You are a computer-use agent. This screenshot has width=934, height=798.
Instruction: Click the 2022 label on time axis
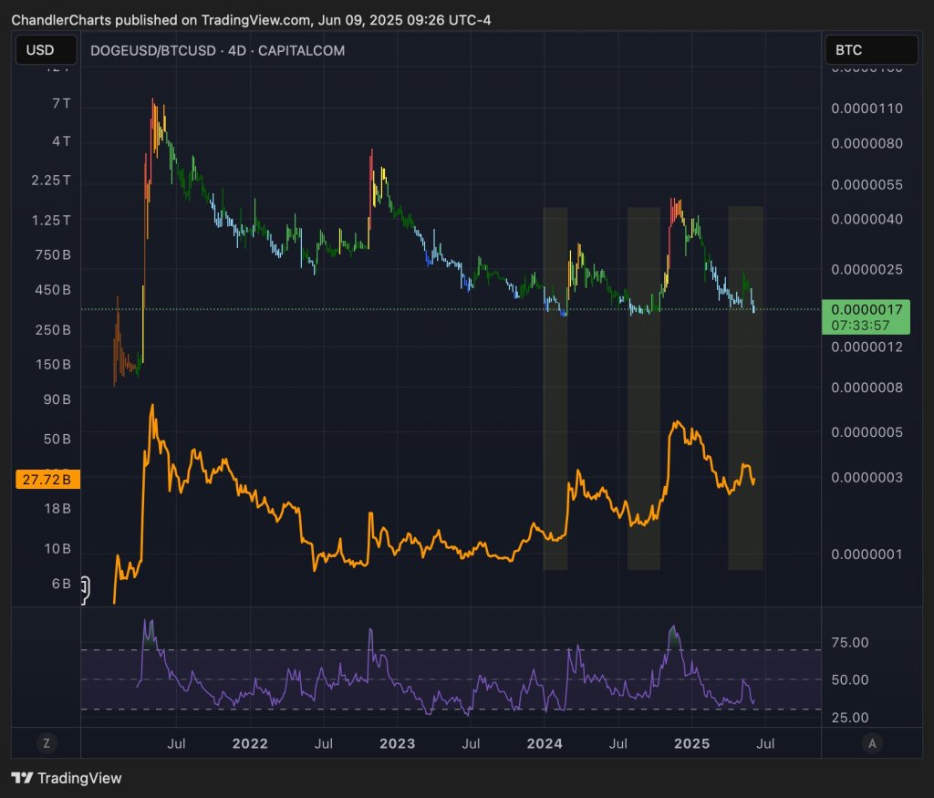(x=250, y=743)
